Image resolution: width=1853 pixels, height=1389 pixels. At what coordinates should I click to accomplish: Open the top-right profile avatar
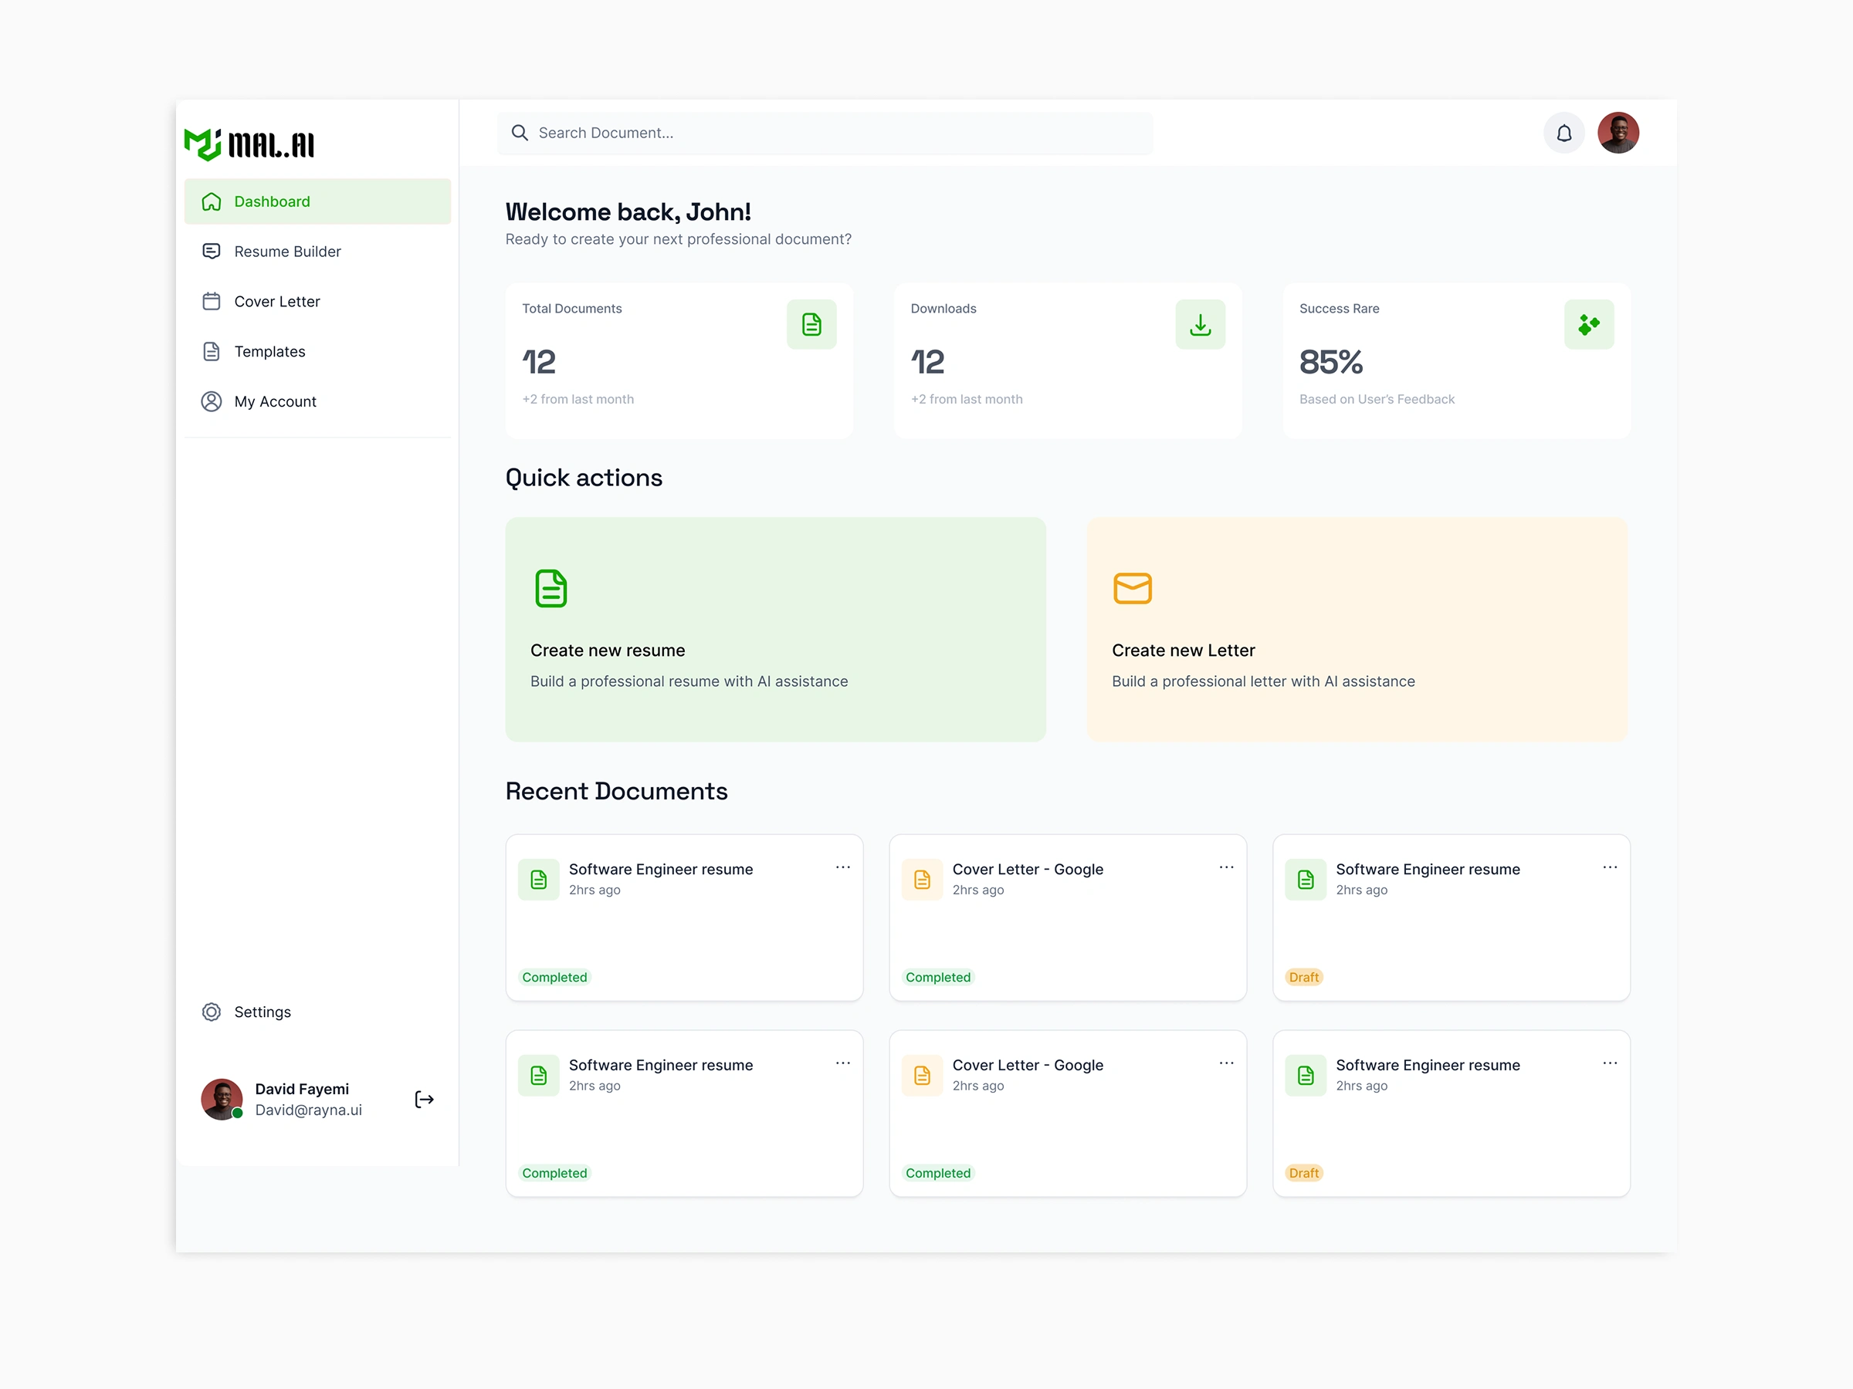tap(1618, 133)
